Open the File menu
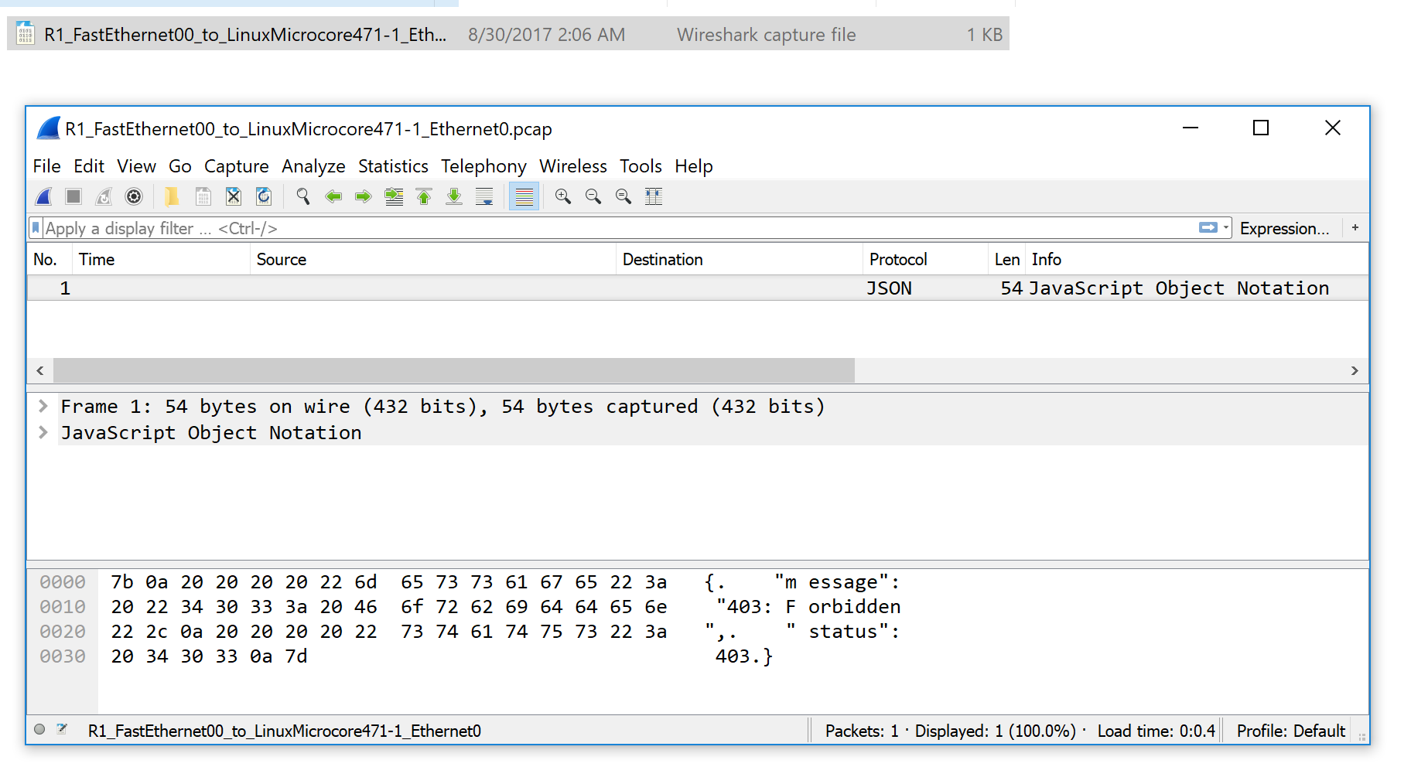 [x=46, y=166]
